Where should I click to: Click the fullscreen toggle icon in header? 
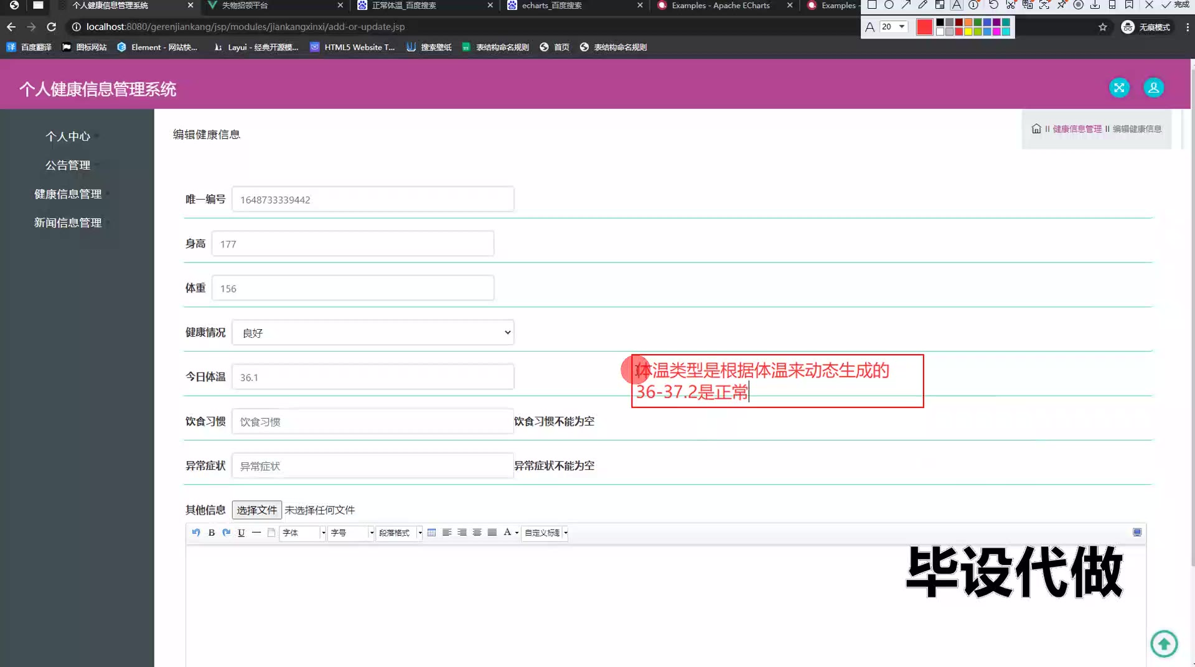(1119, 88)
